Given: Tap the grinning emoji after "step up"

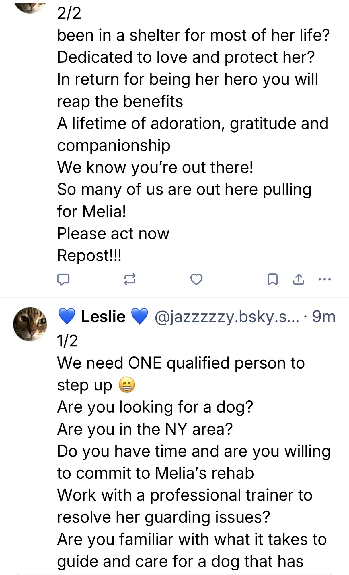Looking at the screenshot, I should click(127, 385).
